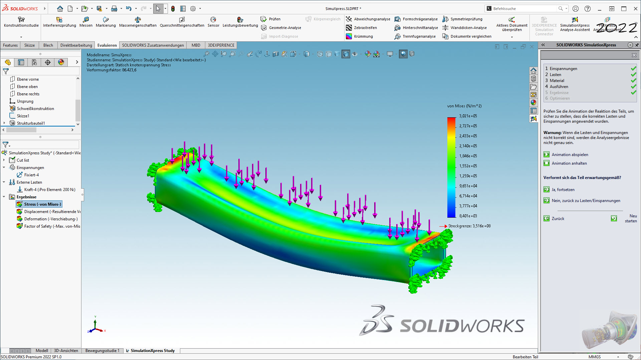Click Animation abspielen

pyautogui.click(x=566, y=155)
